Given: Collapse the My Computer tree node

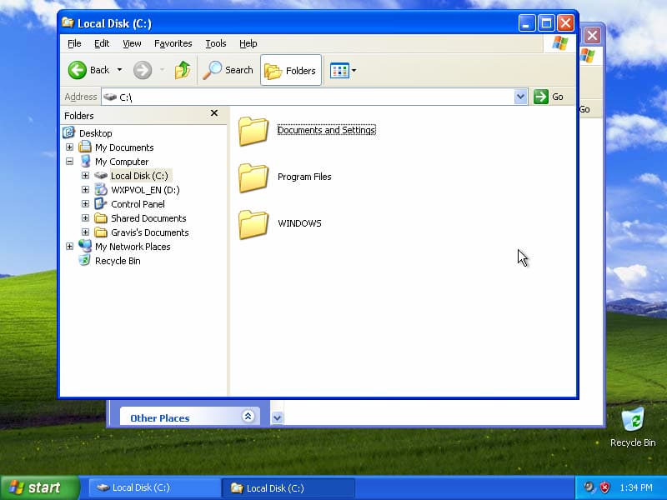Looking at the screenshot, I should pos(70,161).
